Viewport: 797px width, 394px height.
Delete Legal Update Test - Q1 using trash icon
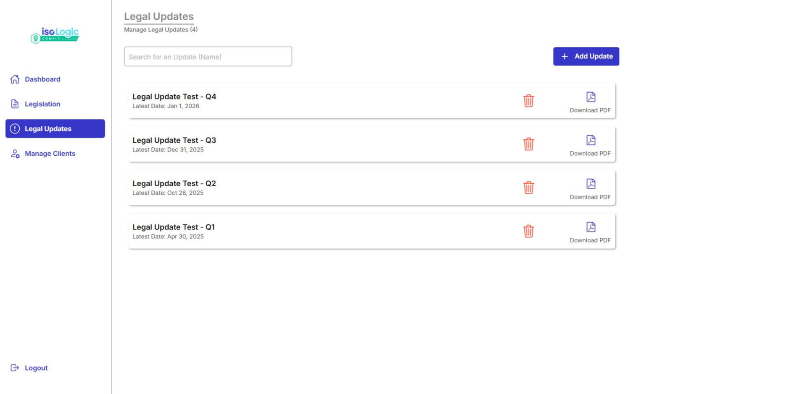529,231
